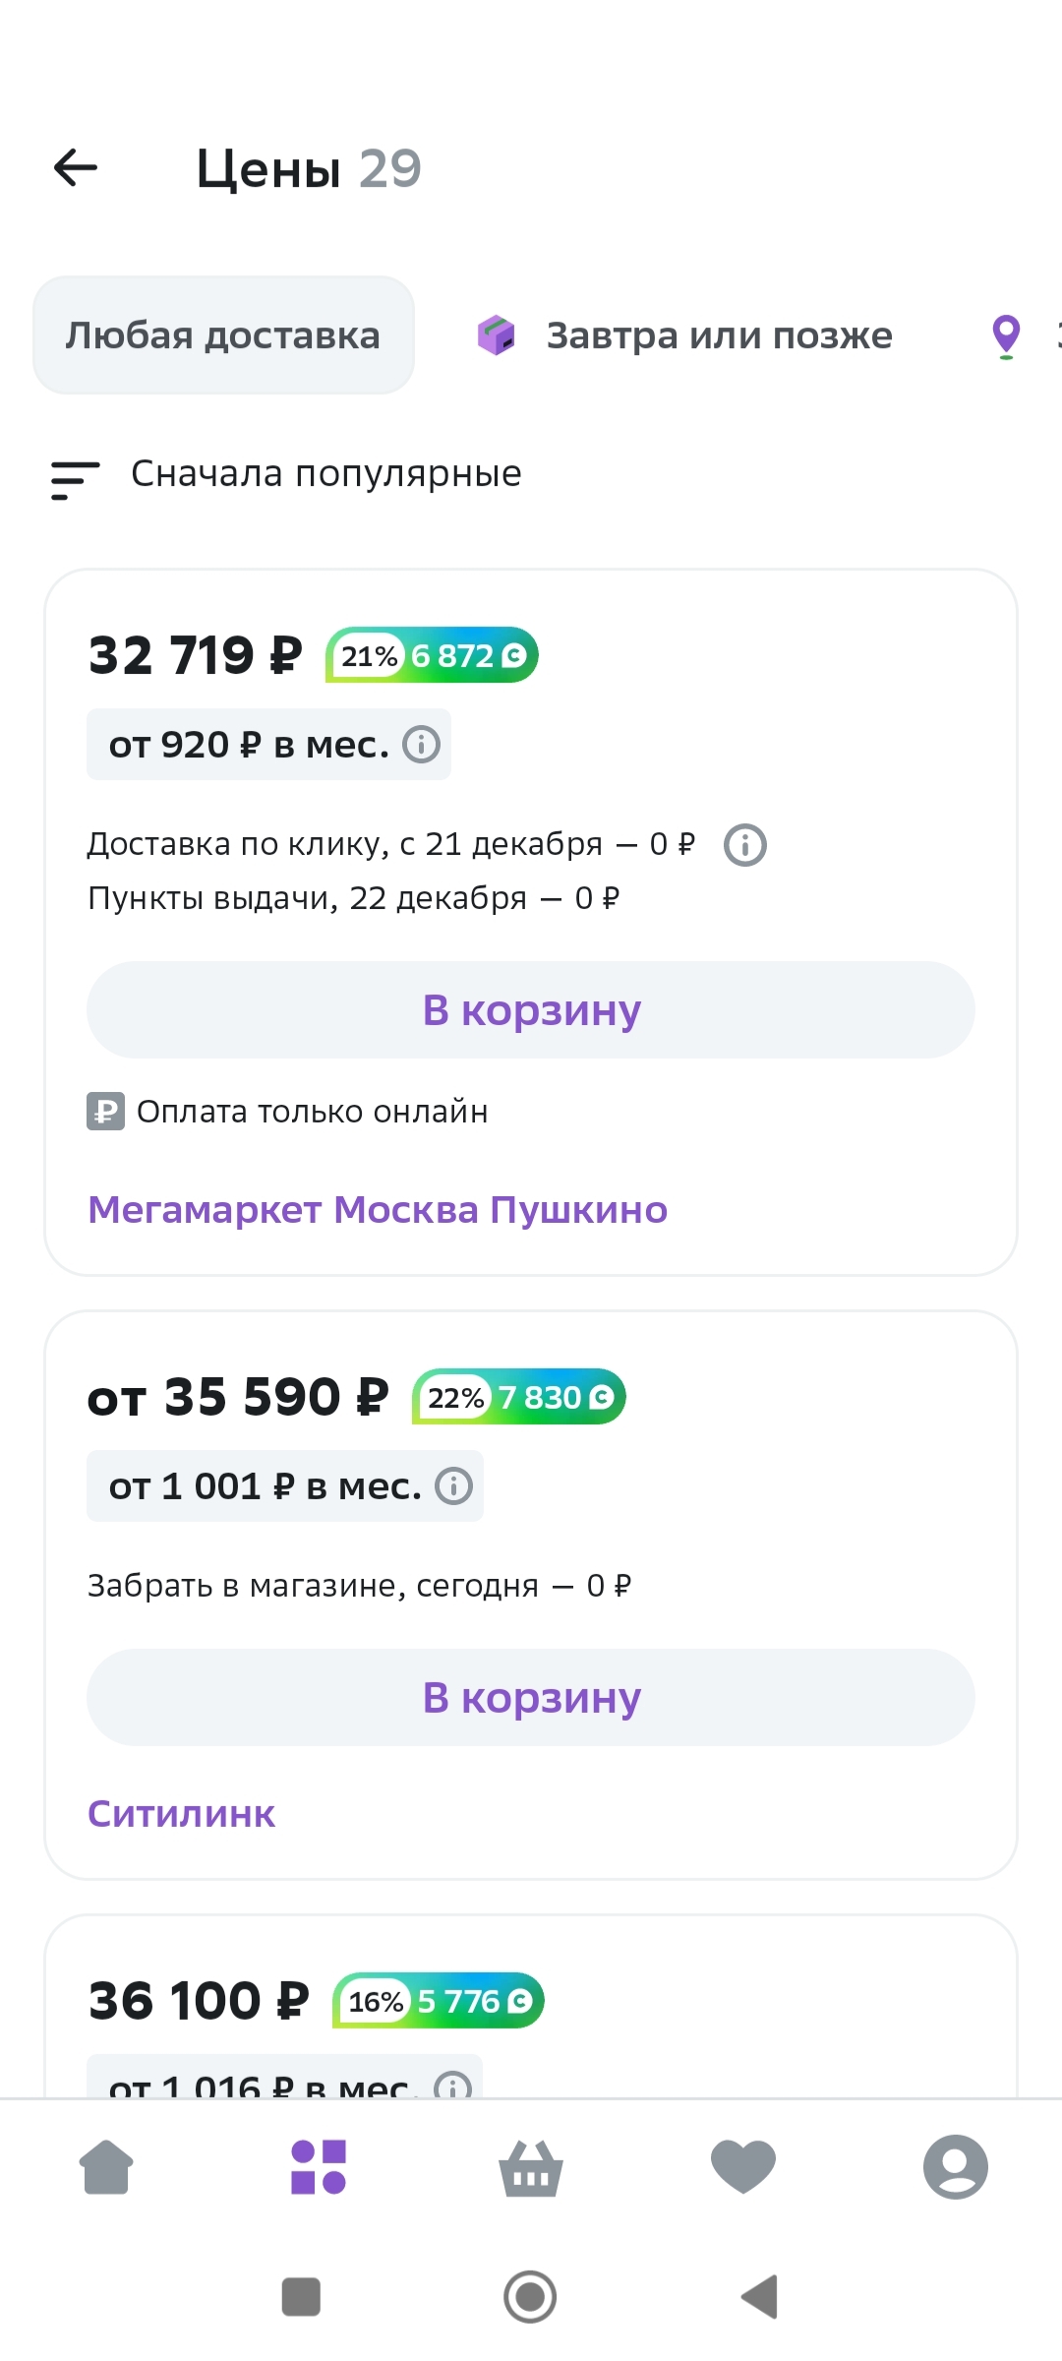Open the shopping basket icon
The height and width of the screenshot is (2361, 1062).
(531, 2167)
